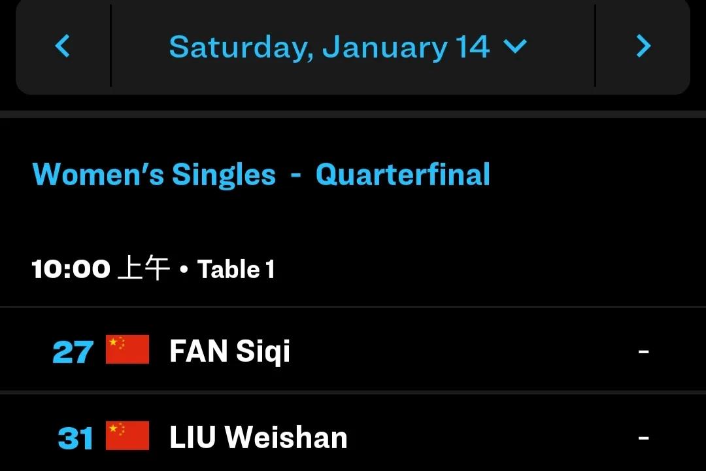Click the China flag beside LIU Weishan

pos(127,436)
